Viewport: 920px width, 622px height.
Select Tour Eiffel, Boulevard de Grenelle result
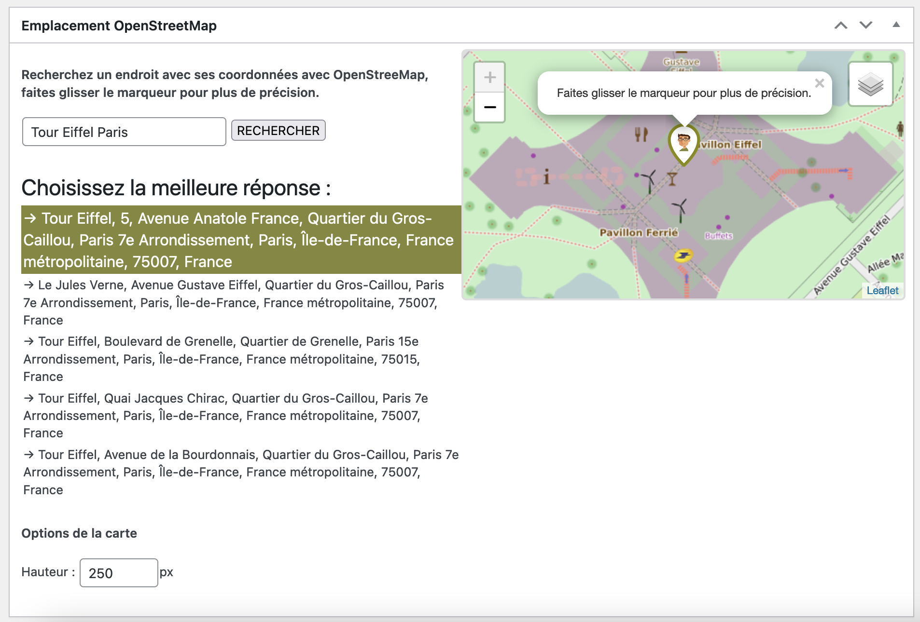point(241,359)
